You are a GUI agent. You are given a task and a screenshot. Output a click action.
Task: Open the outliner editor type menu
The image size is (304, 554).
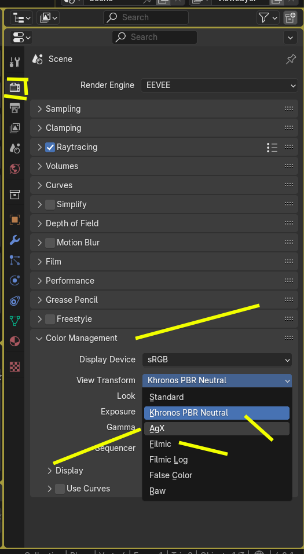tap(21, 18)
